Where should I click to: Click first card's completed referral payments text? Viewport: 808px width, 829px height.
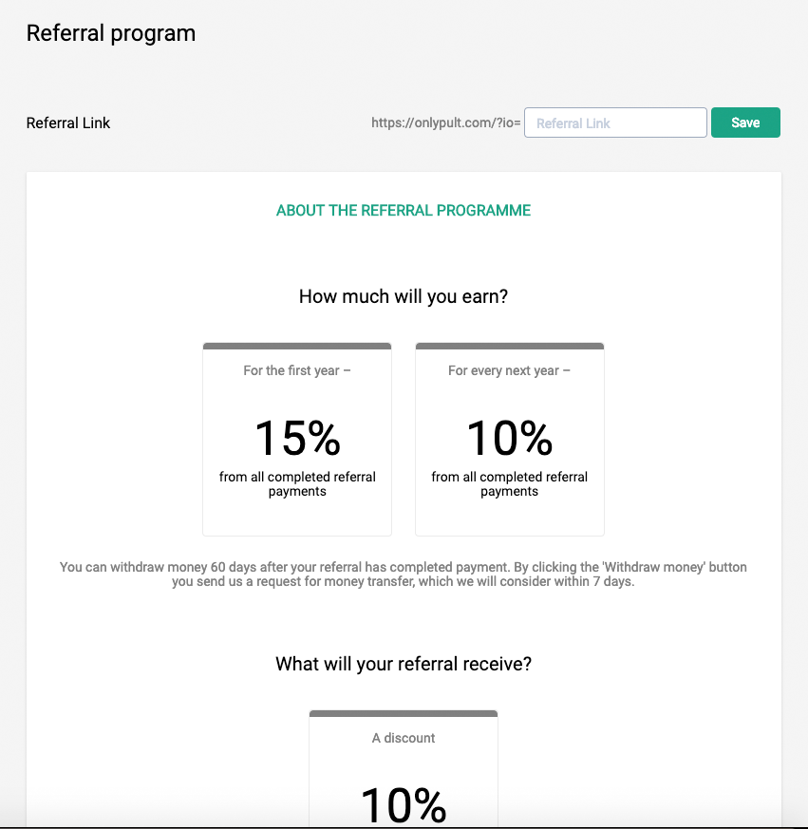pos(297,483)
